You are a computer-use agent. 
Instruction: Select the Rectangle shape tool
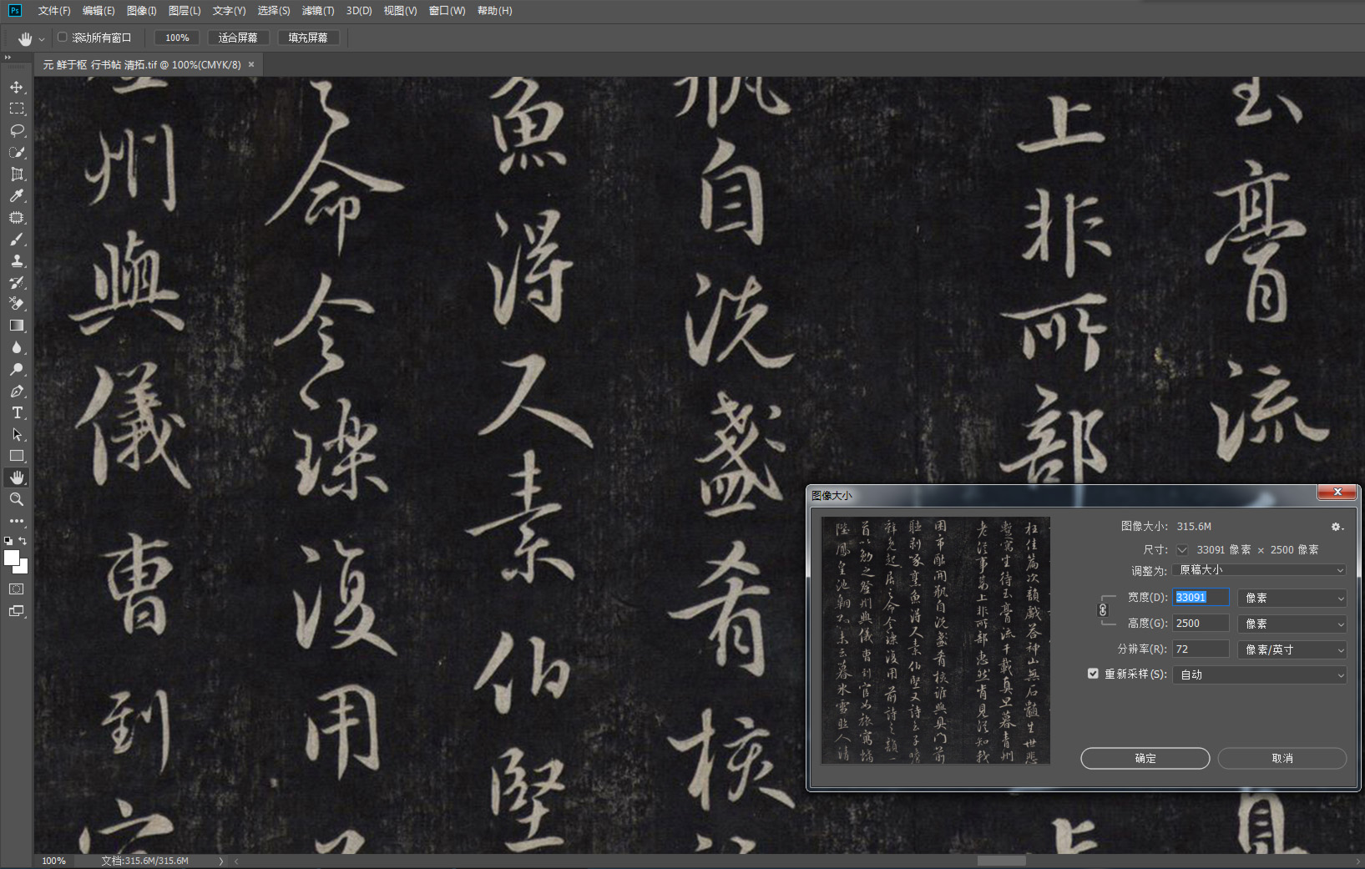pos(17,456)
